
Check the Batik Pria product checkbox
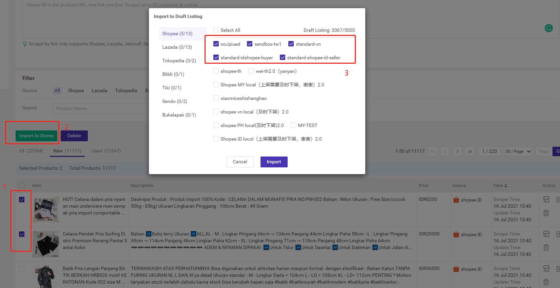[x=22, y=269]
